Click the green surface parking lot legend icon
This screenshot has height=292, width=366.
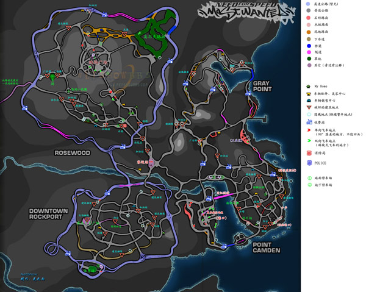[x=309, y=178]
